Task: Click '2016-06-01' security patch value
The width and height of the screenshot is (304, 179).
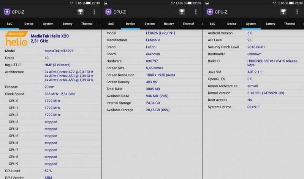Action: pos(256,47)
